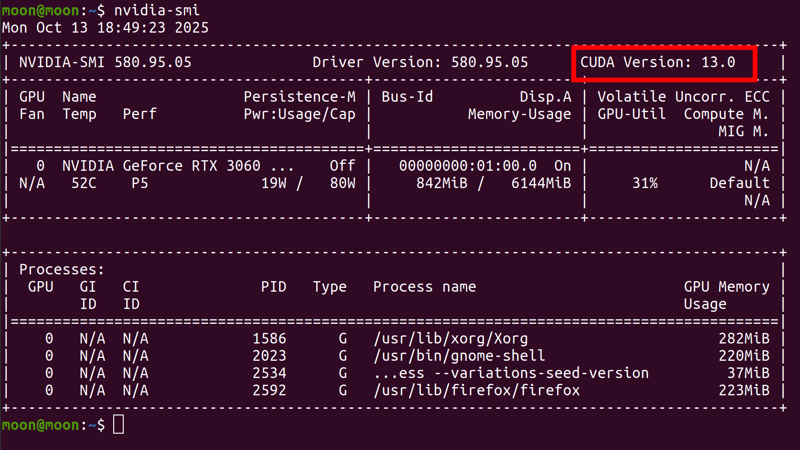The image size is (800, 450).
Task: Click the process "/usr/lib/firefox/firefox"
Action: 477,391
